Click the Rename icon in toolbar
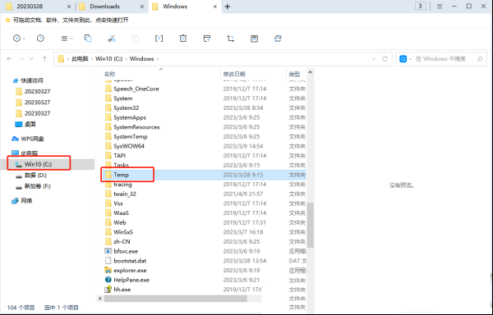 tap(159, 39)
